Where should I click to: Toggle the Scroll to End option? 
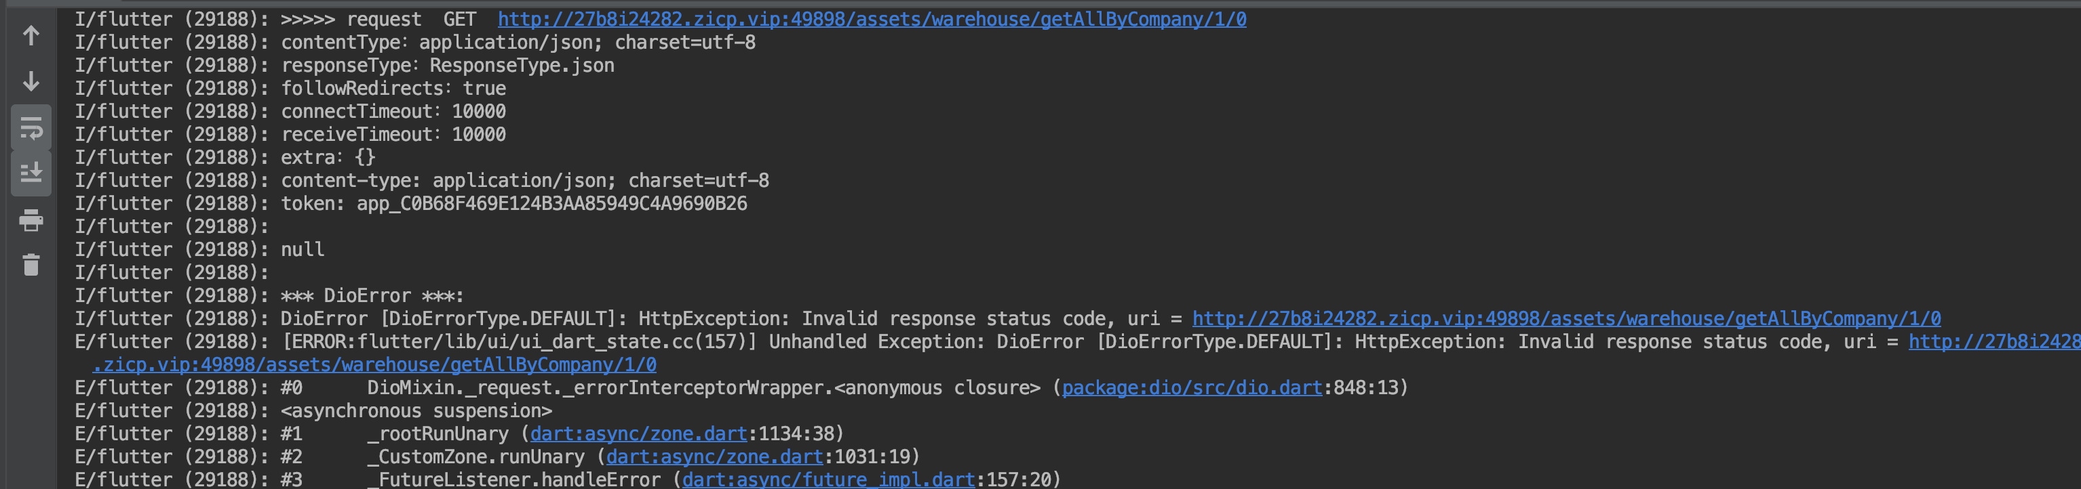click(30, 172)
